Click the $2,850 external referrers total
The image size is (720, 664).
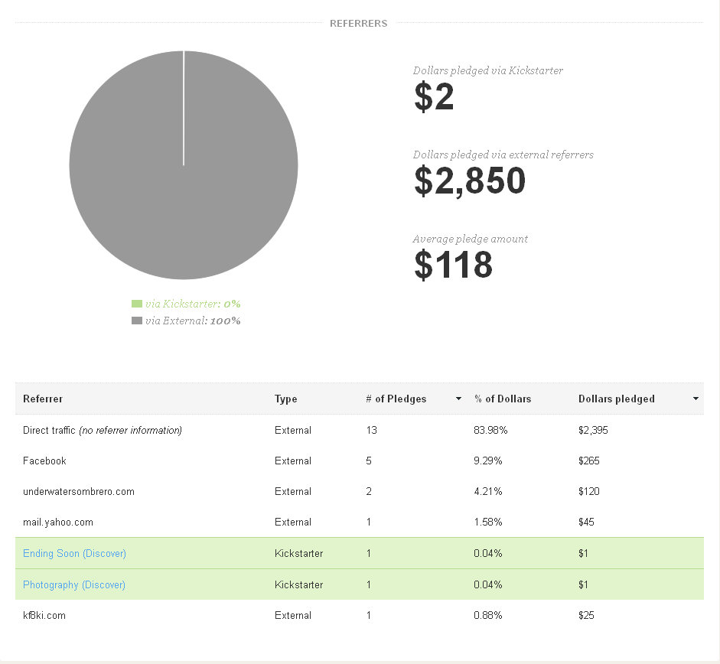coord(470,181)
